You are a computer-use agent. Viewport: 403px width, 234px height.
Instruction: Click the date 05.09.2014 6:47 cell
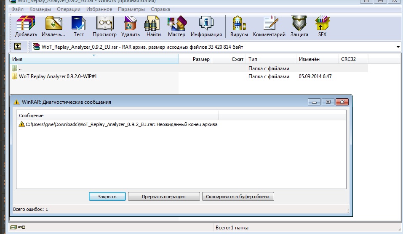pyautogui.click(x=315, y=76)
